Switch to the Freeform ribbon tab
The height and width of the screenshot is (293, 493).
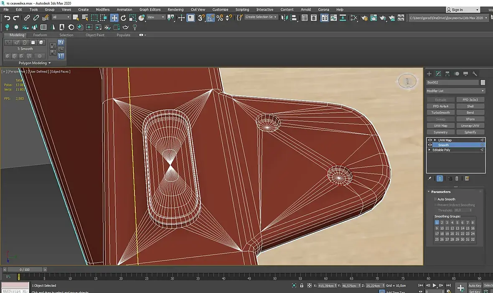coord(40,35)
